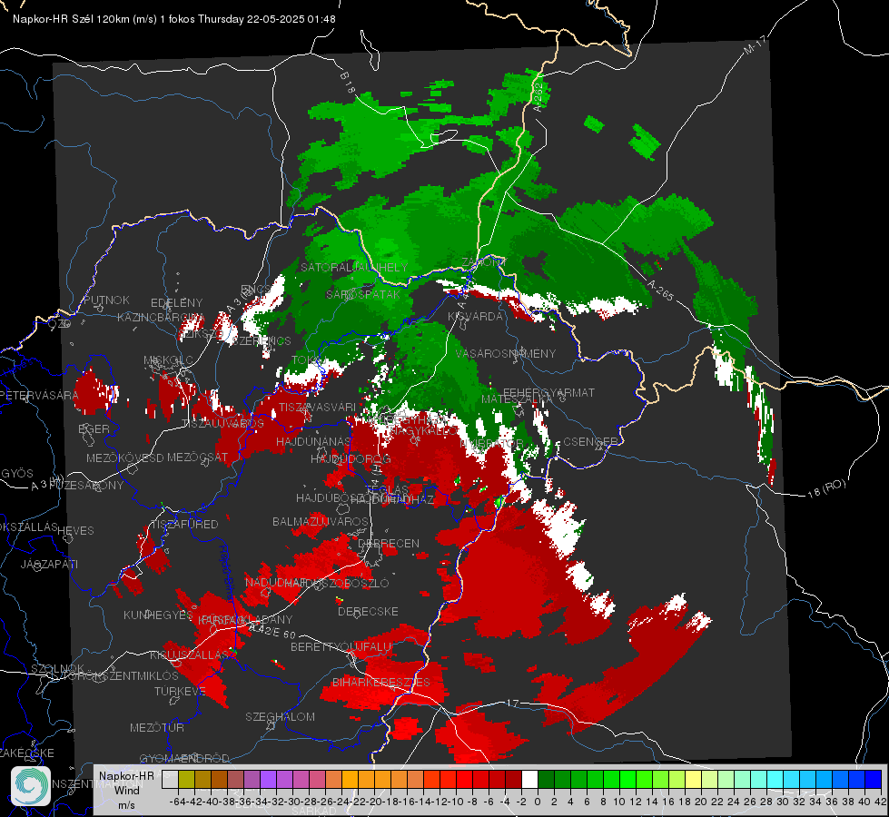Image resolution: width=889 pixels, height=817 pixels.
Task: Click the TÚRKEVE city label
Action: [180, 691]
